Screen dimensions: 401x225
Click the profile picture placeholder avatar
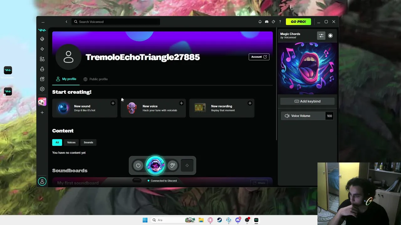coord(68,57)
